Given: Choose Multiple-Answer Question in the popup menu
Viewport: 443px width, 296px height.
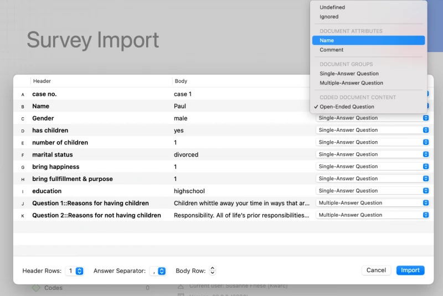Looking at the screenshot, I should (351, 83).
